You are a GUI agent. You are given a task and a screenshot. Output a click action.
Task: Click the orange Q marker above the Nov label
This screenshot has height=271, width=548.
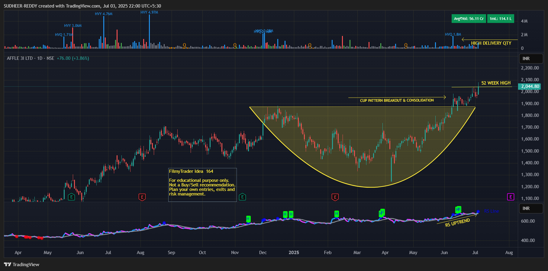[235, 45]
